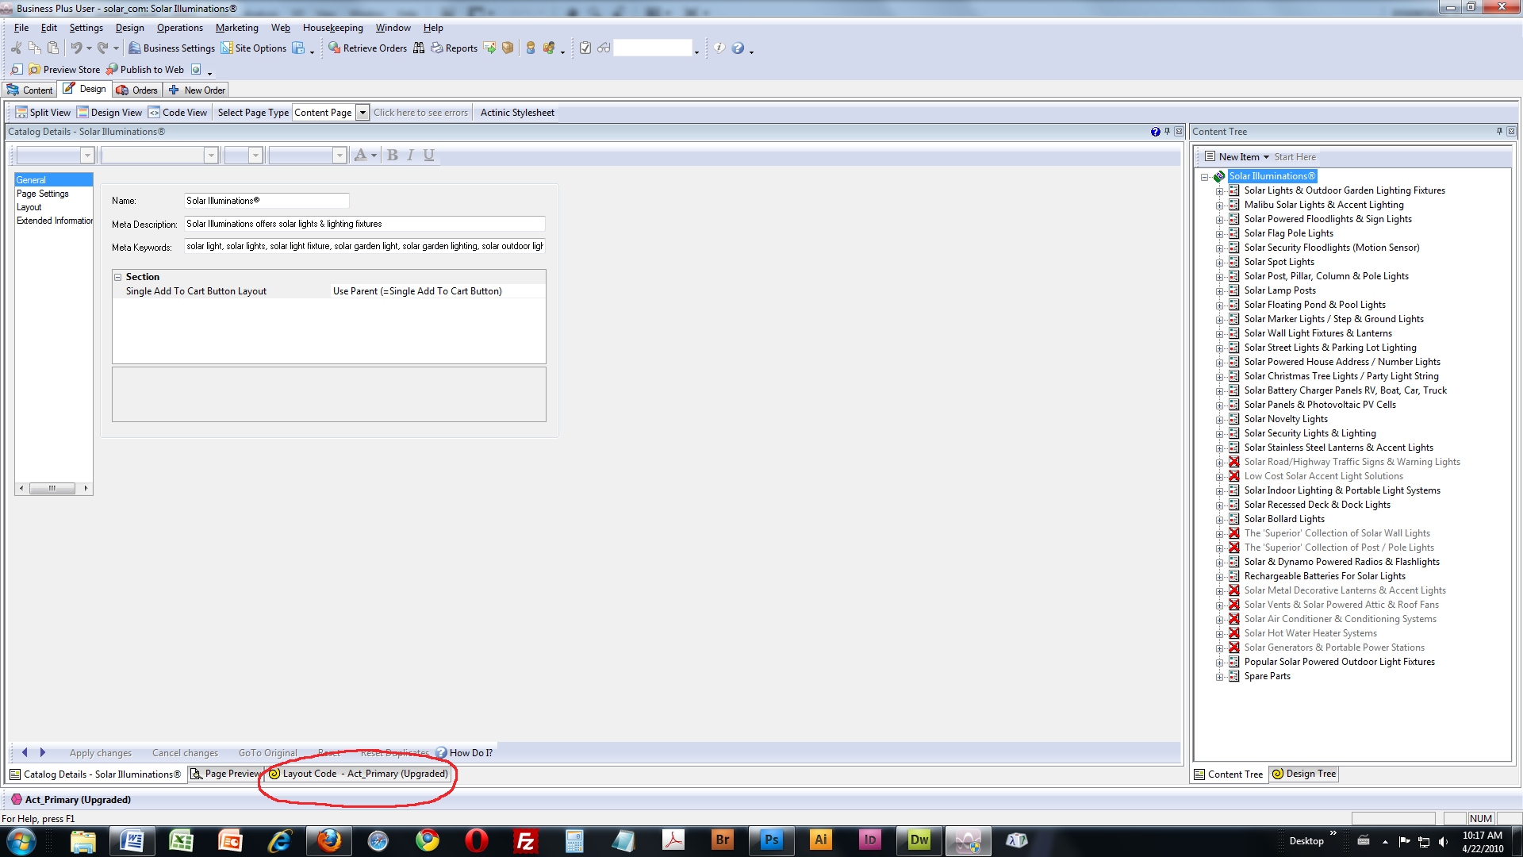Click the Preview Store icon

[x=35, y=70]
